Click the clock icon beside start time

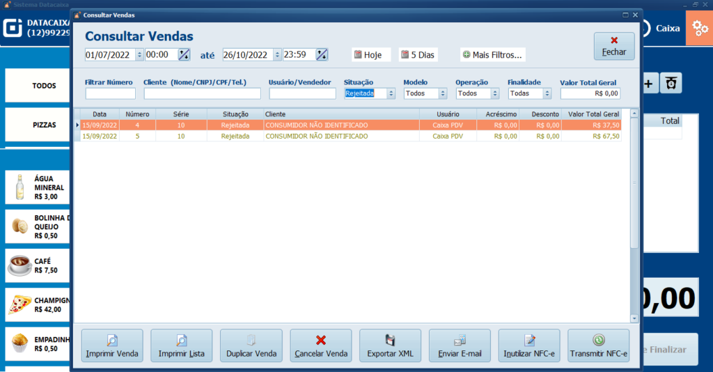(184, 55)
